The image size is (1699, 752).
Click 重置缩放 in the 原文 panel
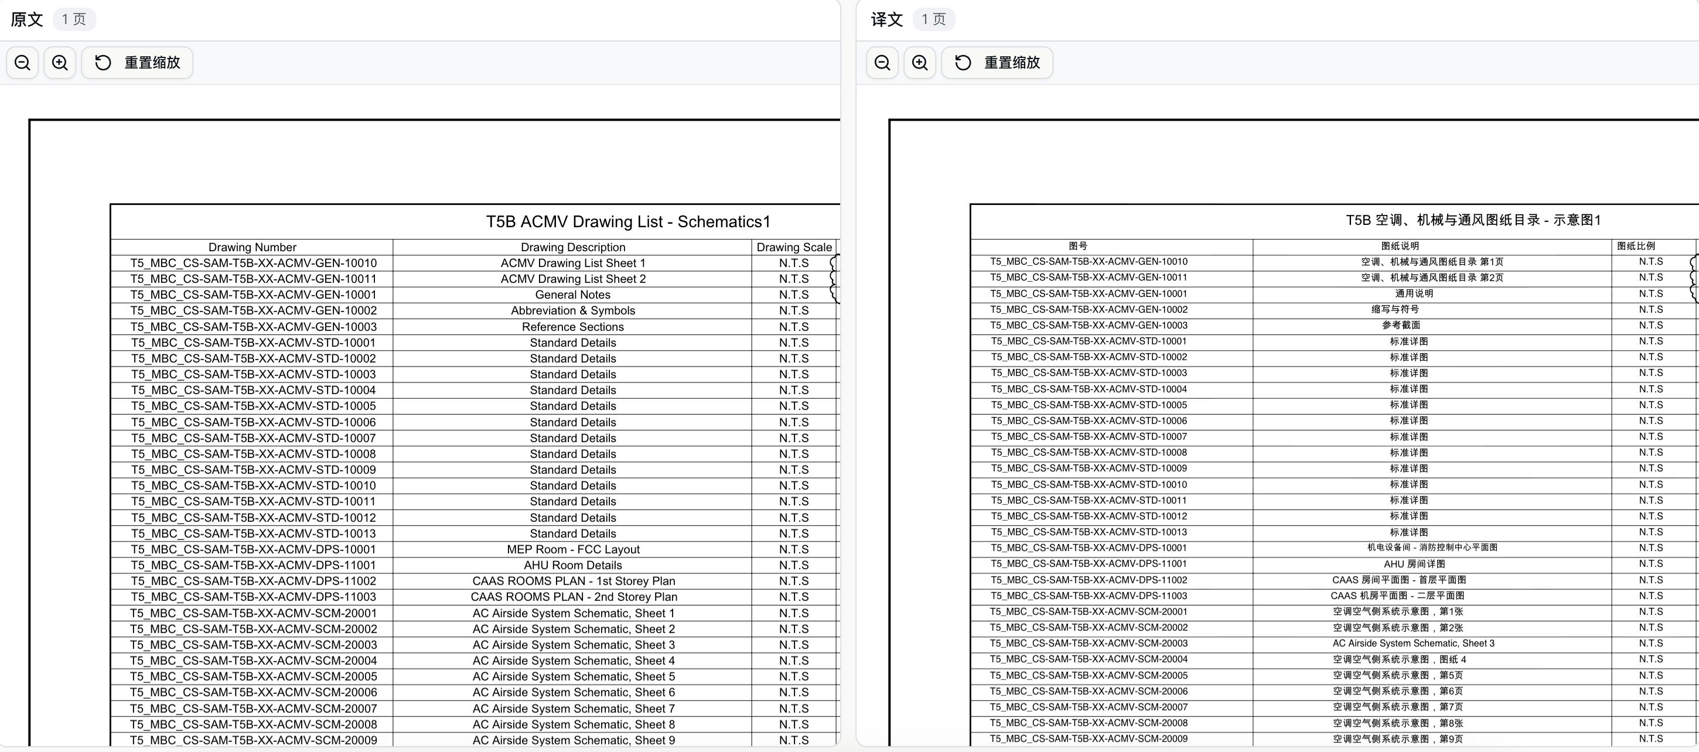coord(137,63)
